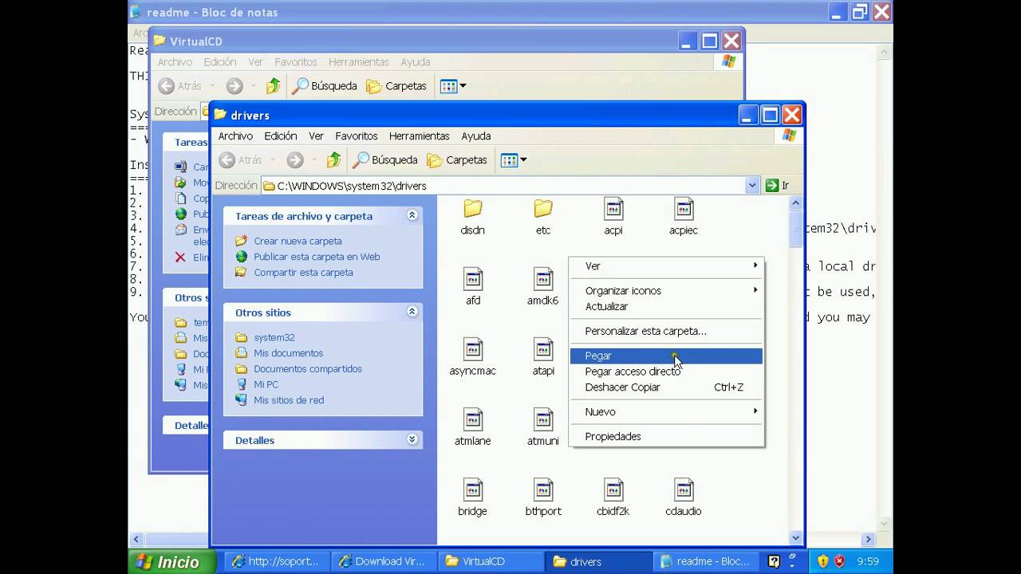1021x574 pixels.
Task: Click the drivers address path field
Action: point(504,186)
